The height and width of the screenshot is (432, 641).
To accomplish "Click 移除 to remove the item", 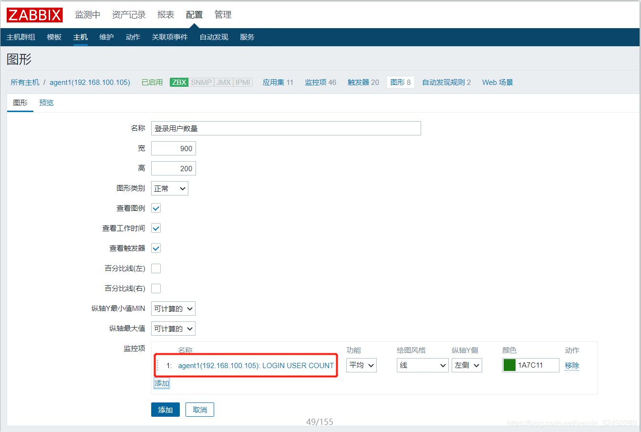I will [x=572, y=366].
